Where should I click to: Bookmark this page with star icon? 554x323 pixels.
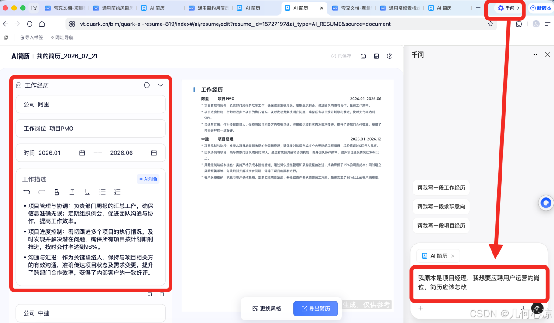click(490, 24)
